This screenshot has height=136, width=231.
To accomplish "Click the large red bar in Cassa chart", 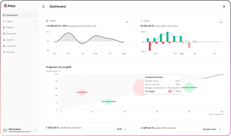I will pos(150,46).
